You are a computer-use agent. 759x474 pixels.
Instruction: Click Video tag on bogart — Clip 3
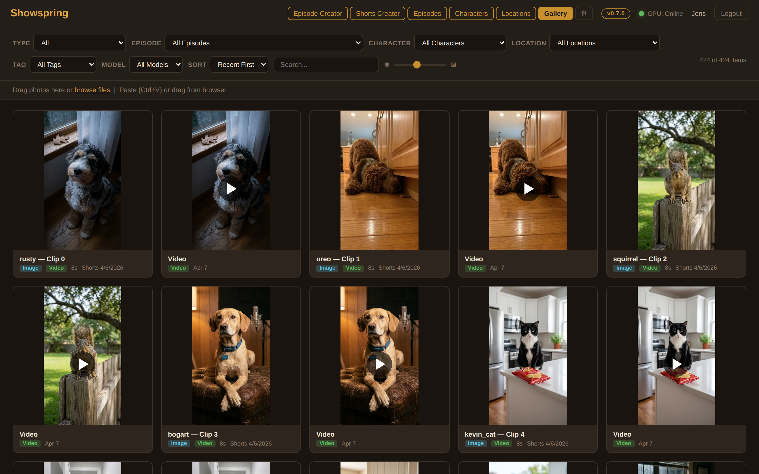(x=205, y=444)
